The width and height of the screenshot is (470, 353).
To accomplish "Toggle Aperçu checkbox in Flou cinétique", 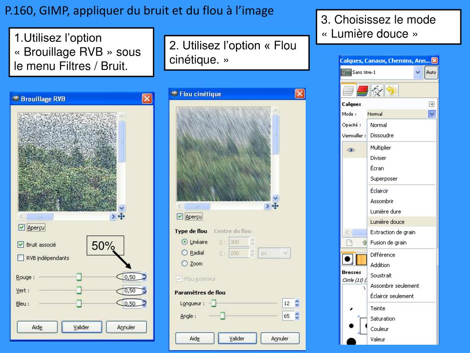I will 180,216.
